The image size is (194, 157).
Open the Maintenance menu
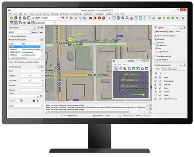coord(88,14)
